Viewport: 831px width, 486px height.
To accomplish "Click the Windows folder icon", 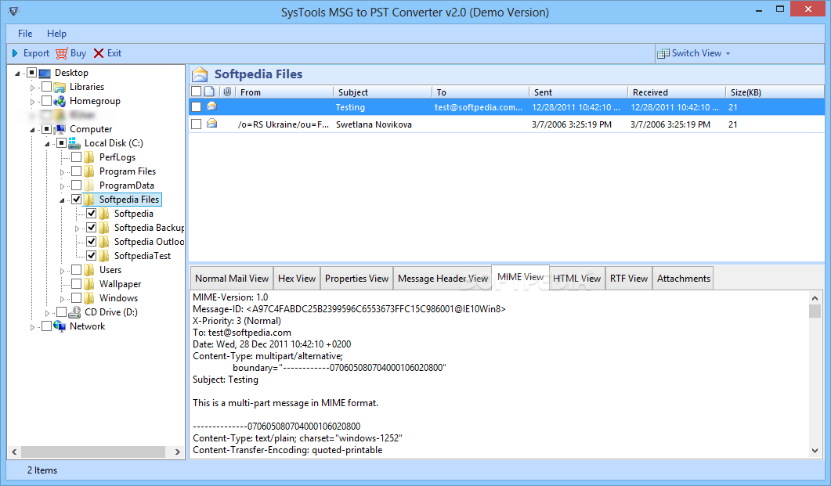I will 89,298.
